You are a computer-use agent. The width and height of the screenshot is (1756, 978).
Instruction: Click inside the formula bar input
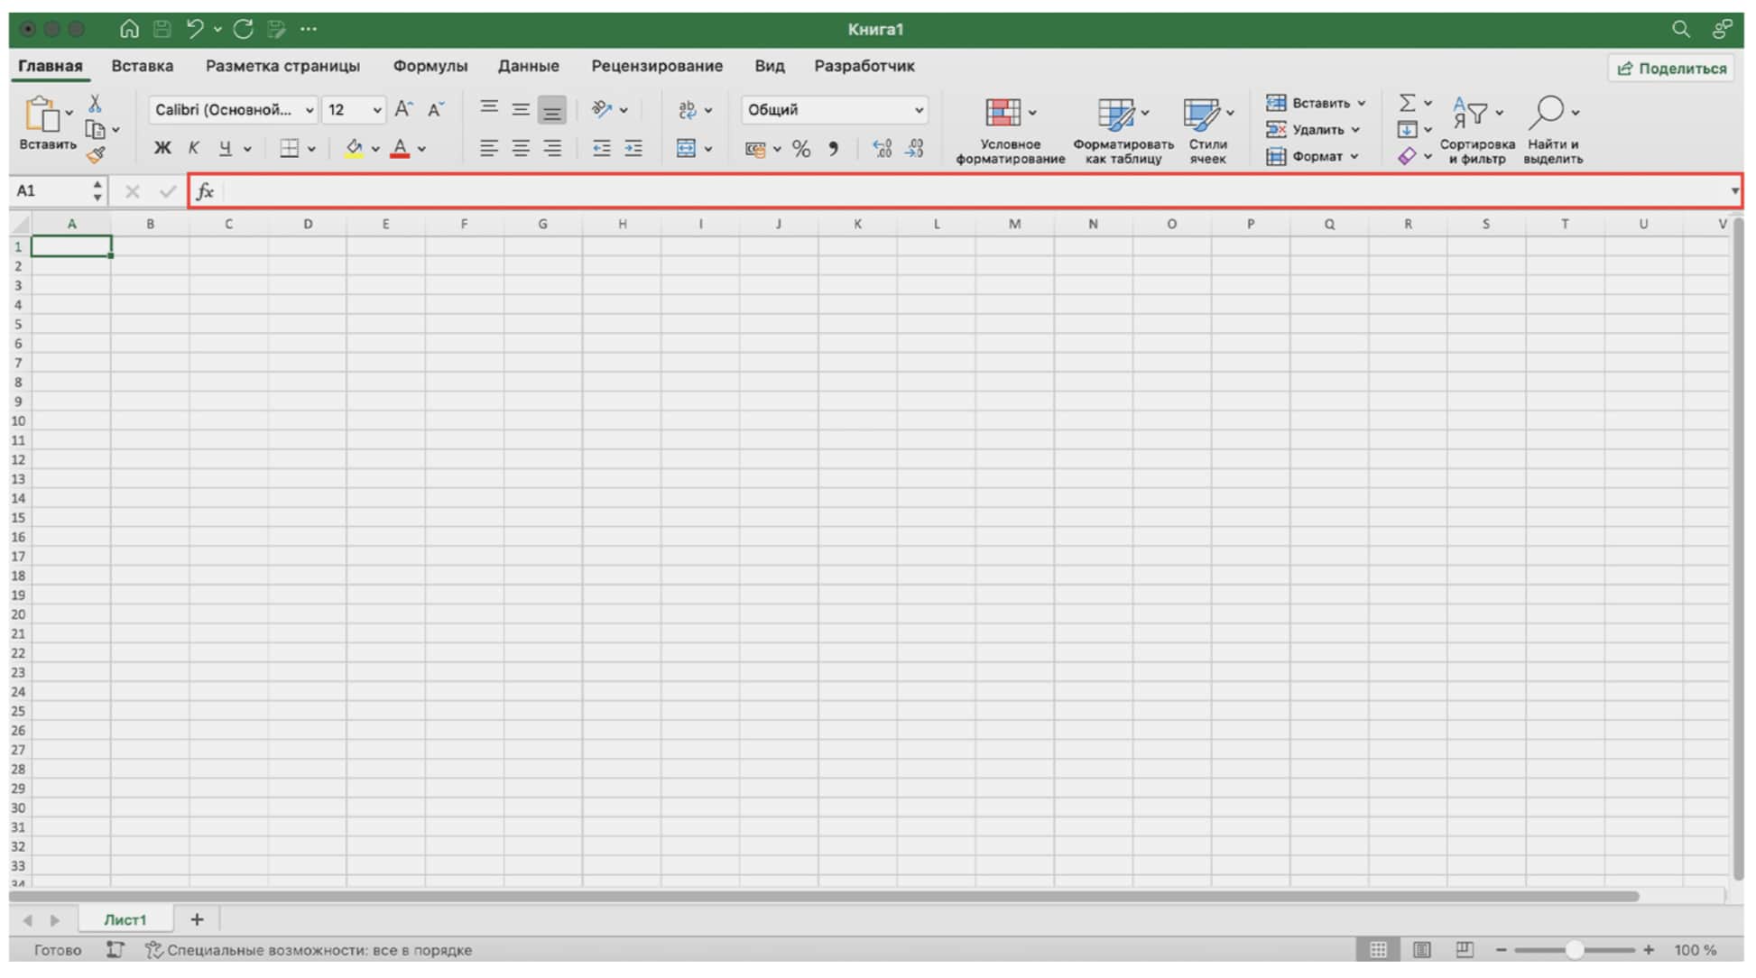coord(902,191)
